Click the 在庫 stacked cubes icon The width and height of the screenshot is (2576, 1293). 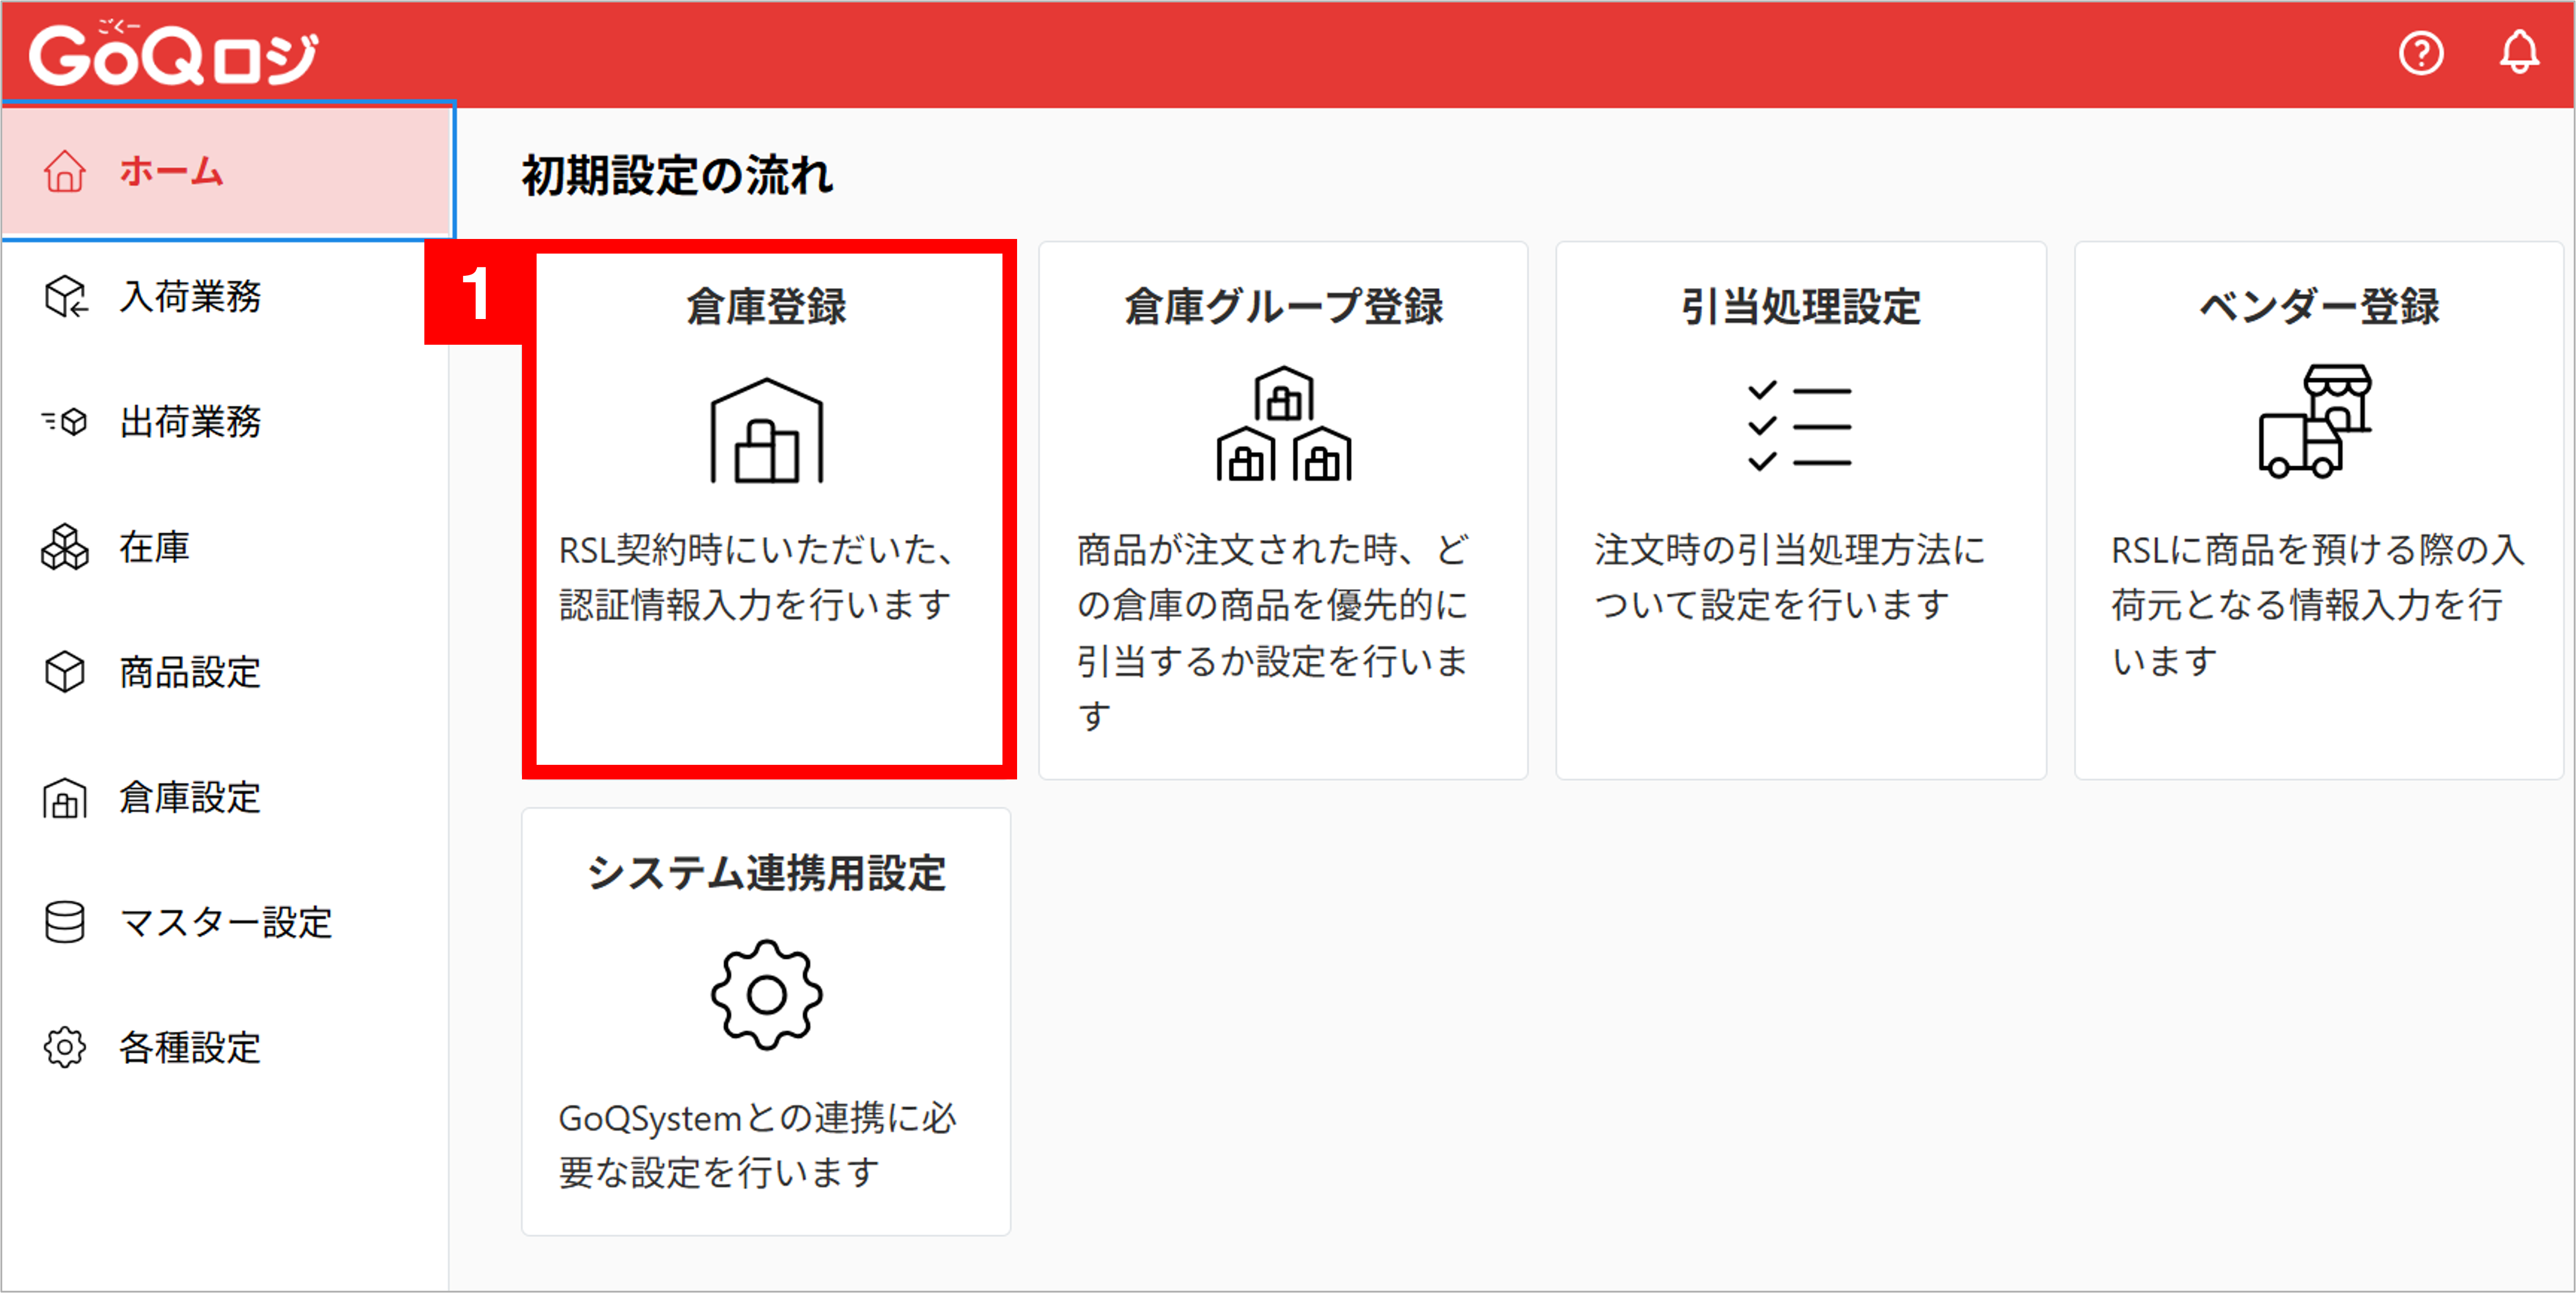click(x=65, y=546)
